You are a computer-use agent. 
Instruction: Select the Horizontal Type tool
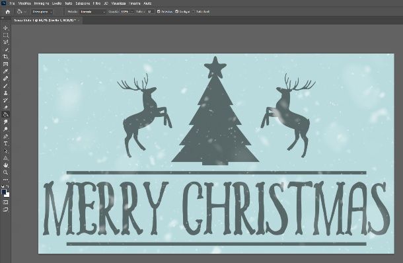6,143
